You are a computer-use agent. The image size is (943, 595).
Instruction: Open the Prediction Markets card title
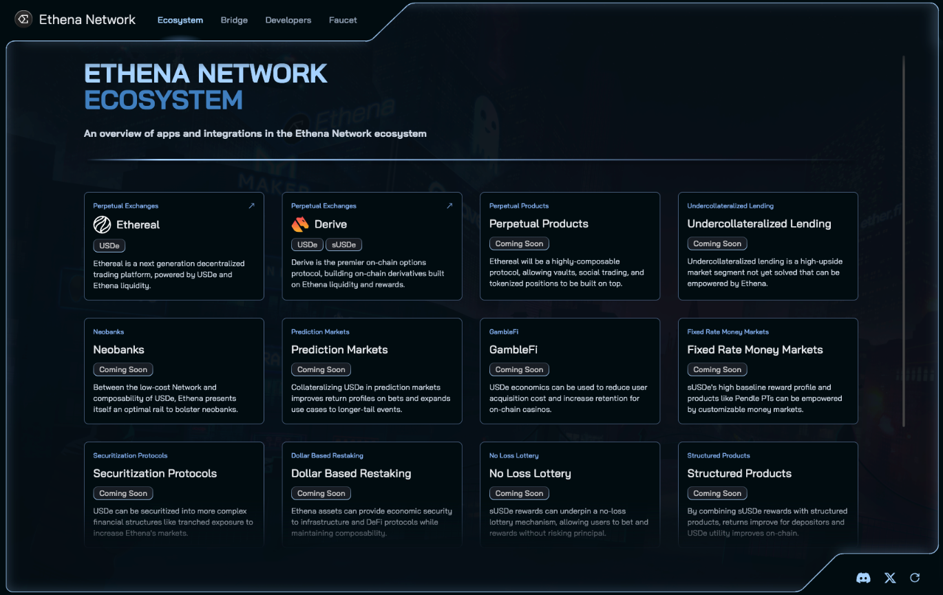[x=339, y=349]
